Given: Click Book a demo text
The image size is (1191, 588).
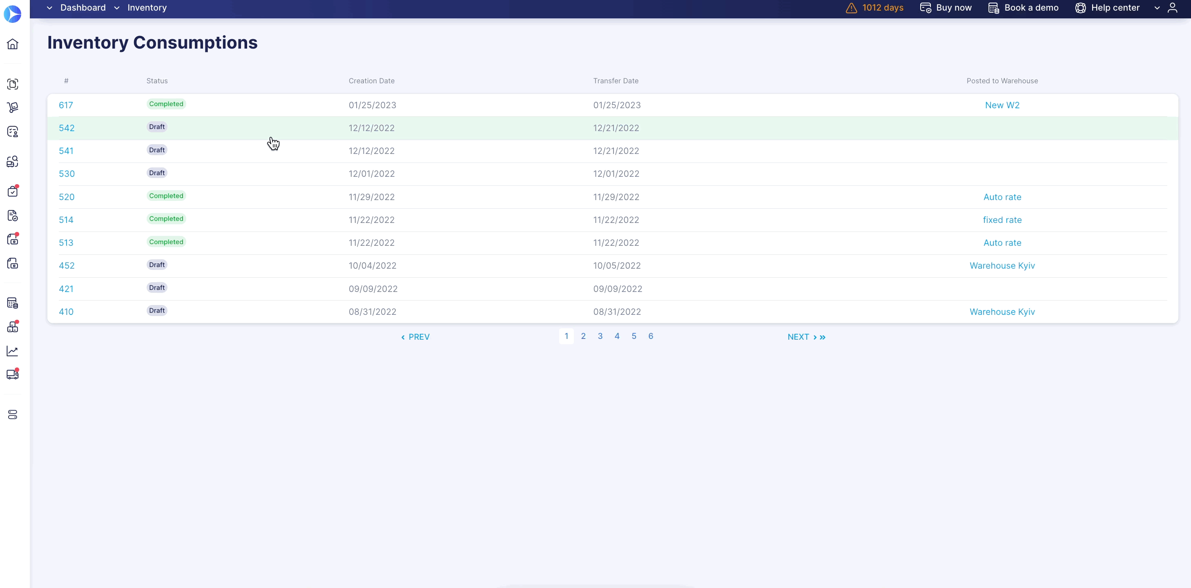Looking at the screenshot, I should tap(1031, 8).
